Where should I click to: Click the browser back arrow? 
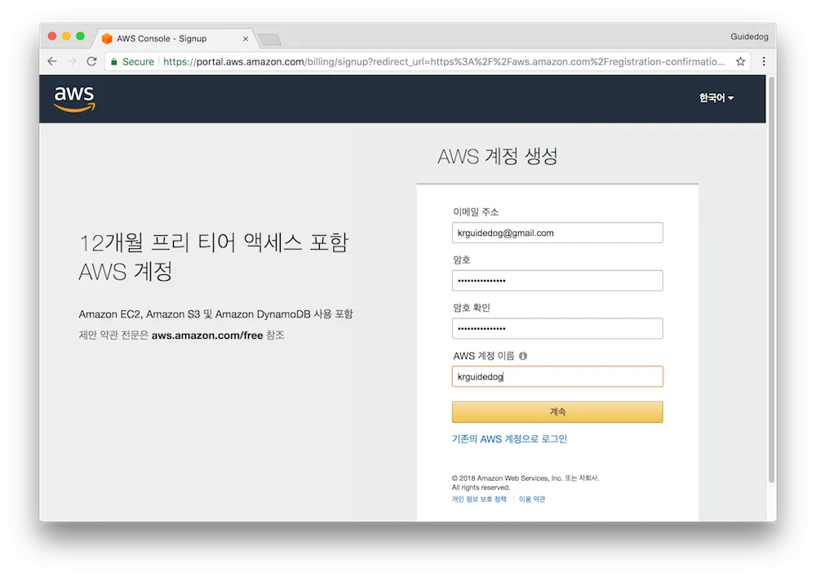click(x=52, y=61)
